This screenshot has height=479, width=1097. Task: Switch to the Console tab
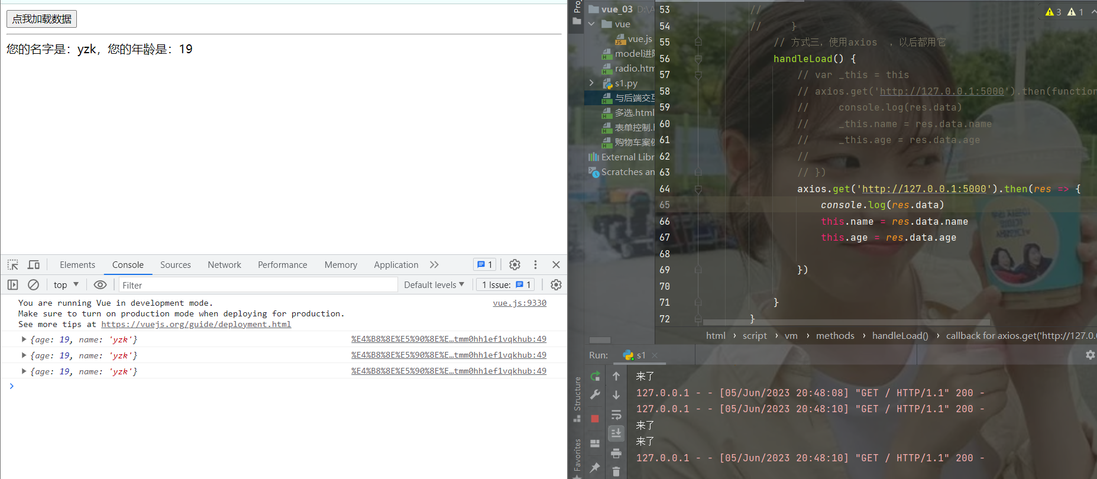(128, 265)
